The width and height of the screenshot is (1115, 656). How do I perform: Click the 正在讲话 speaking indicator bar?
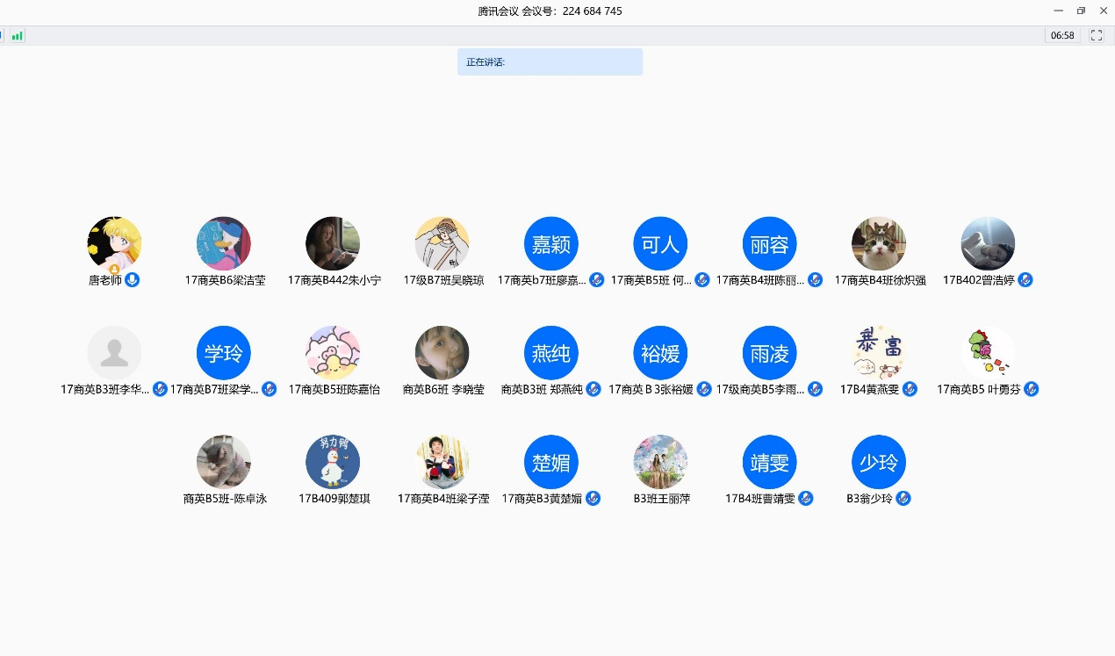point(550,62)
